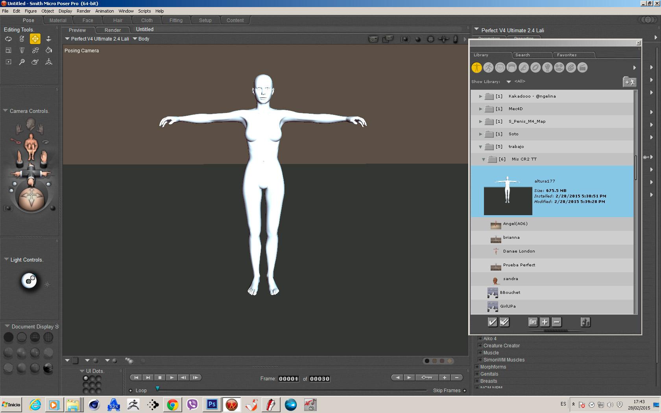
Task: Collapse the trabajo library folder
Action: pyautogui.click(x=480, y=147)
